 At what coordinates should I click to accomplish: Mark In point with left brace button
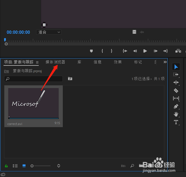(x=102, y=51)
